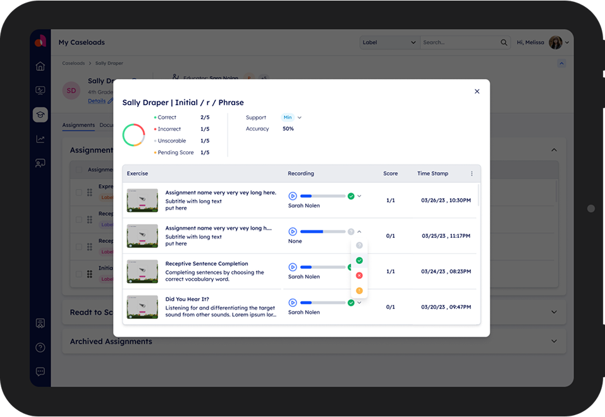Open table column options kebab menu
This screenshot has width=605, height=417.
click(x=472, y=174)
